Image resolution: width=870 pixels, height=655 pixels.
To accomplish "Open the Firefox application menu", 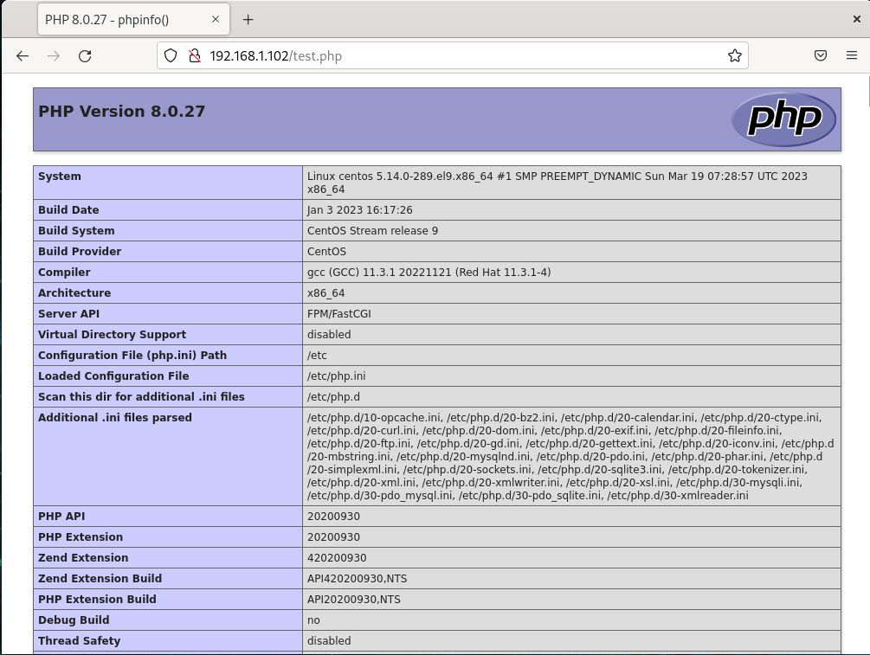I will coord(852,55).
